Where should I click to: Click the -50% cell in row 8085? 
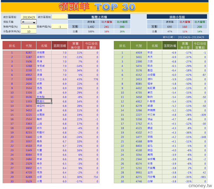click(x=185, y=84)
